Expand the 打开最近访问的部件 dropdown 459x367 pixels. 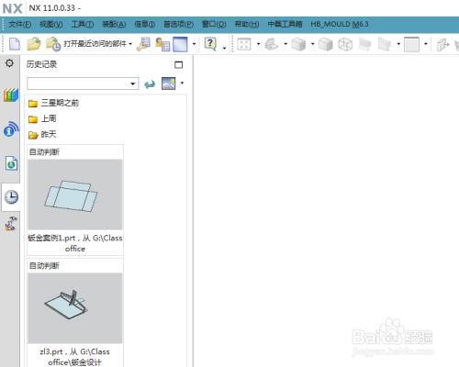tap(130, 44)
